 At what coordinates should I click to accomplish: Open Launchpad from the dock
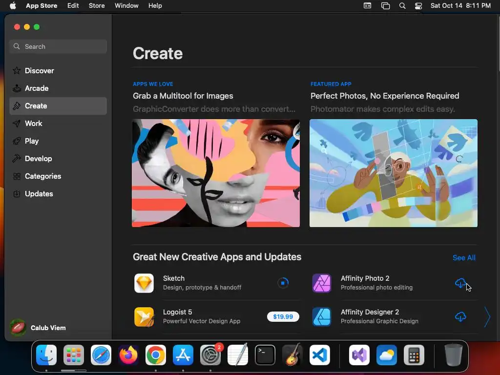coord(74,355)
